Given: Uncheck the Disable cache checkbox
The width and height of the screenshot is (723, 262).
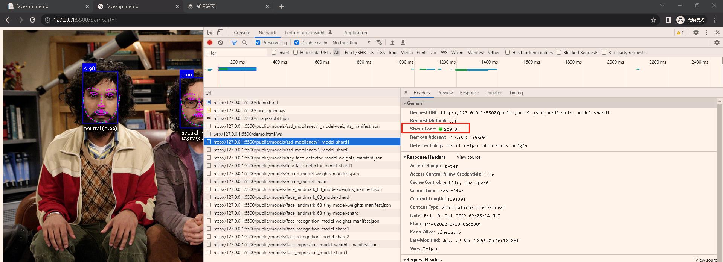Looking at the screenshot, I should coord(297,42).
